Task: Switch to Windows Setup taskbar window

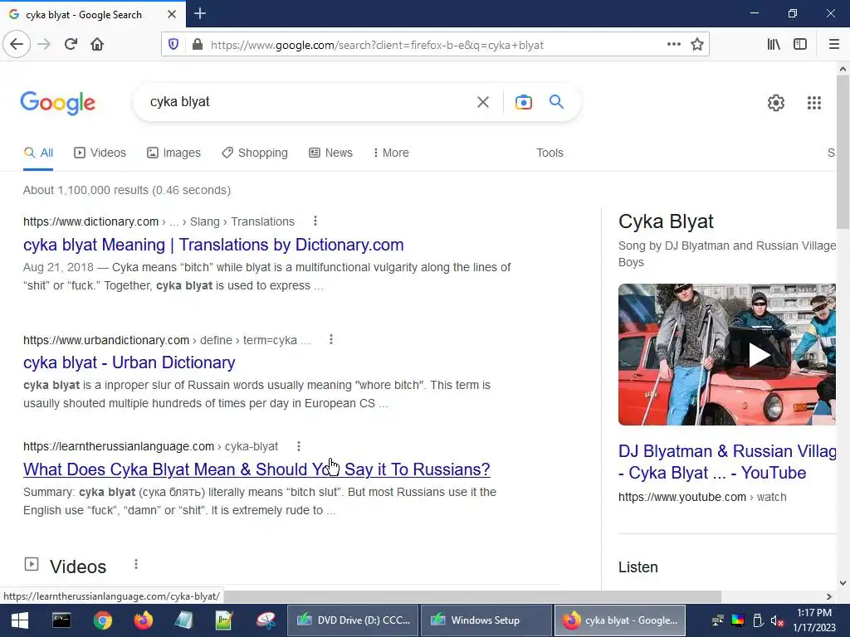Action: pyautogui.click(x=486, y=620)
